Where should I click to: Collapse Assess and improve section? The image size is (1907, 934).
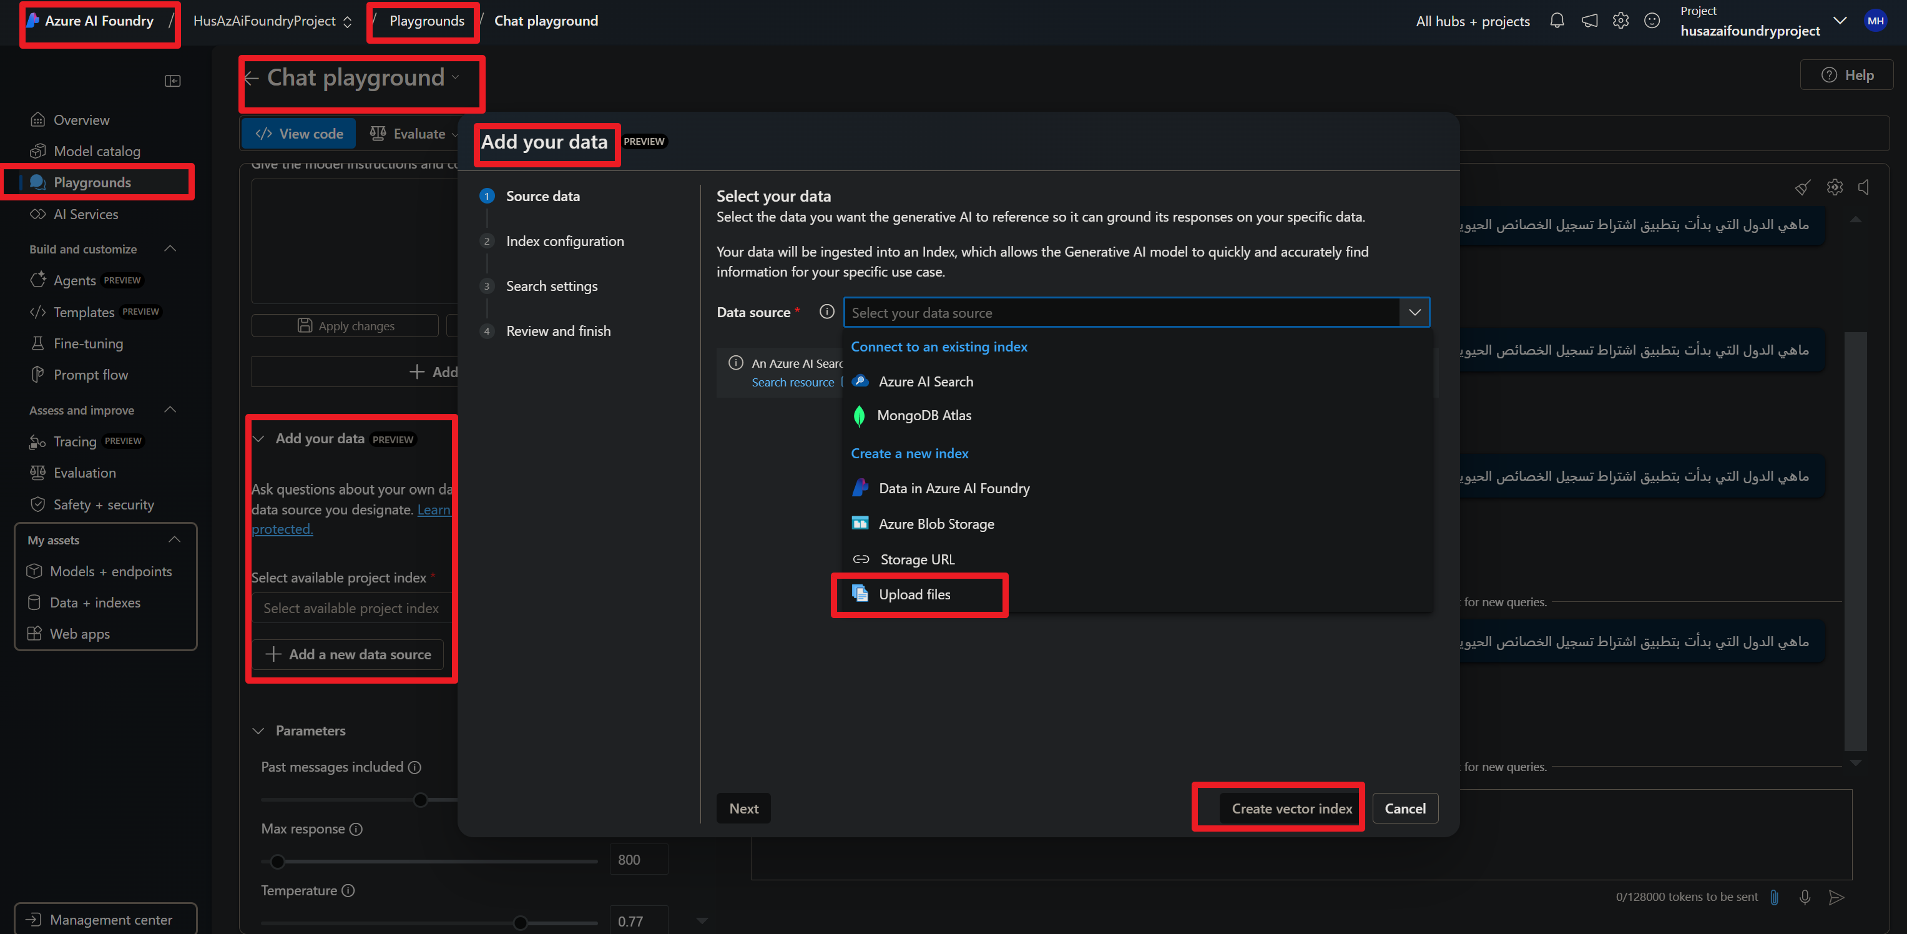(x=170, y=410)
